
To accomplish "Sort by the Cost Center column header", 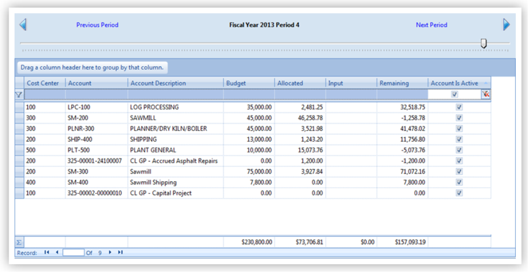I will (42, 83).
